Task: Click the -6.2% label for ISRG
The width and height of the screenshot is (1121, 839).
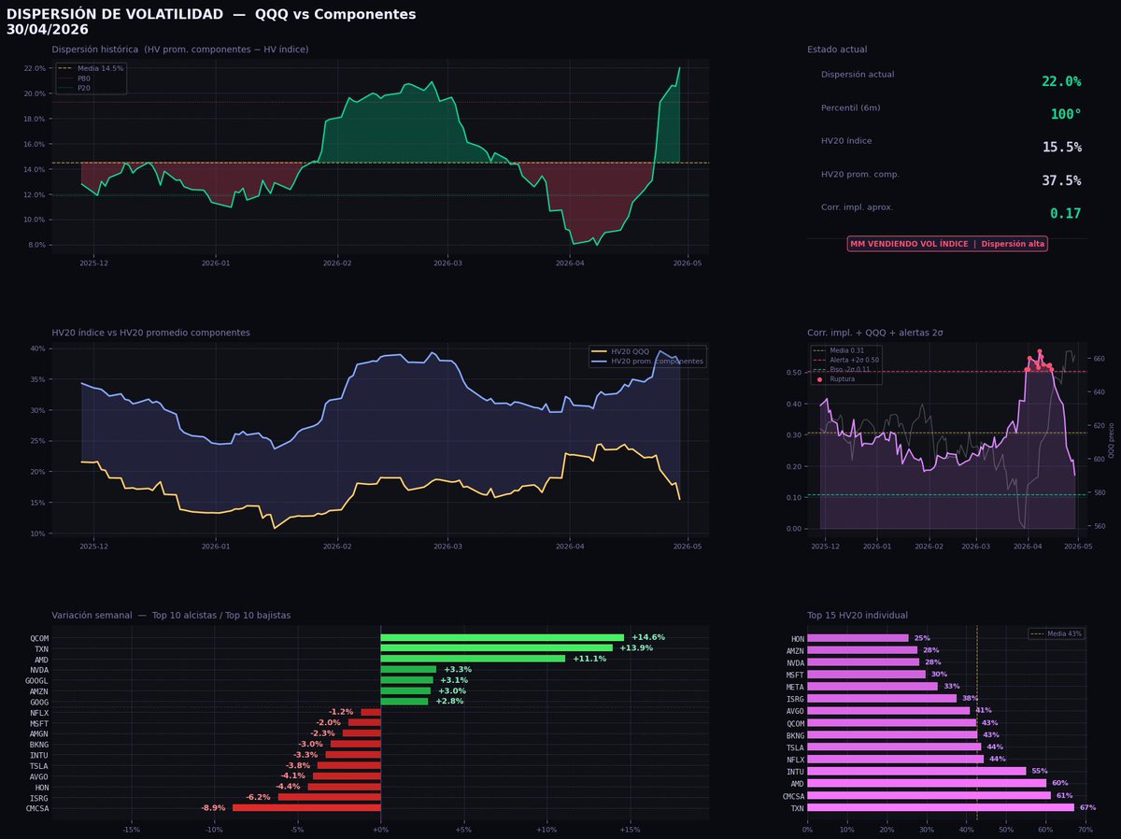Action: click(258, 798)
